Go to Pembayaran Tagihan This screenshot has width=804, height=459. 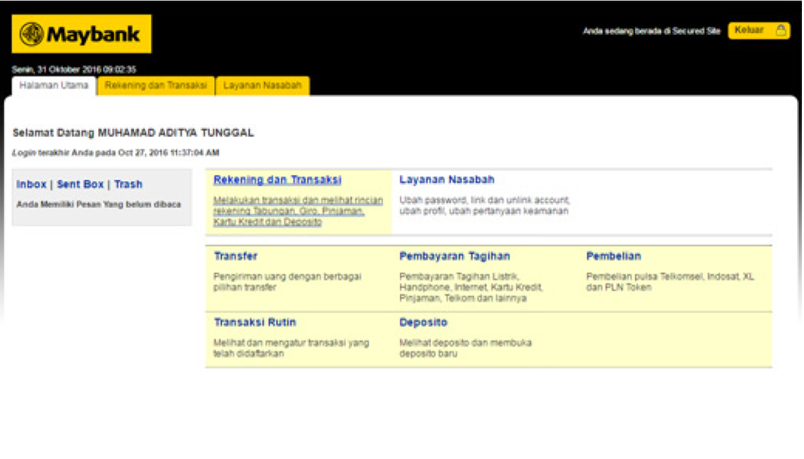(x=454, y=256)
